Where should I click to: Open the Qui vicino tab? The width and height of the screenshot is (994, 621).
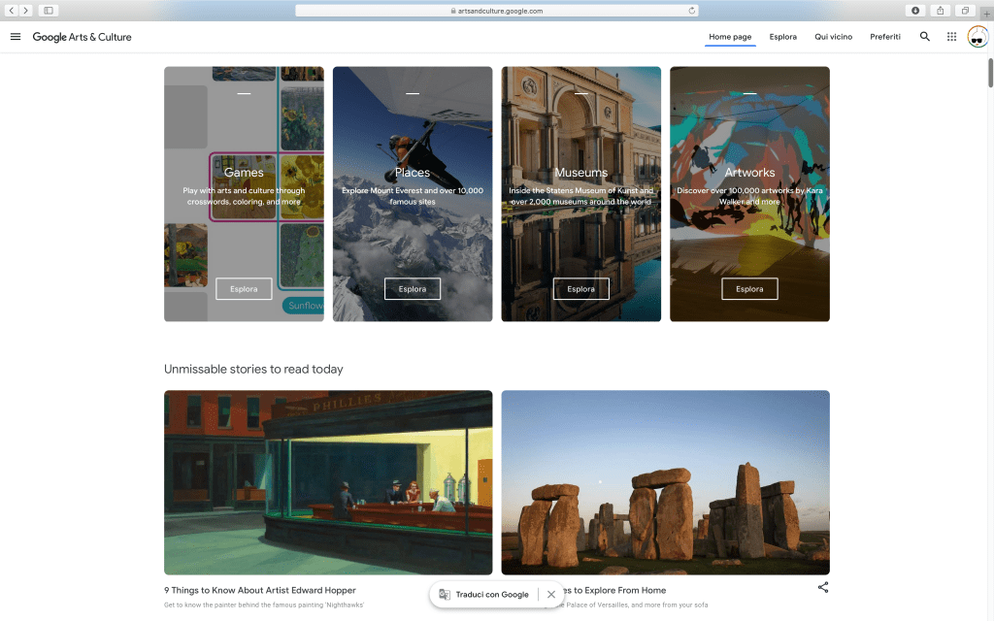coord(833,37)
